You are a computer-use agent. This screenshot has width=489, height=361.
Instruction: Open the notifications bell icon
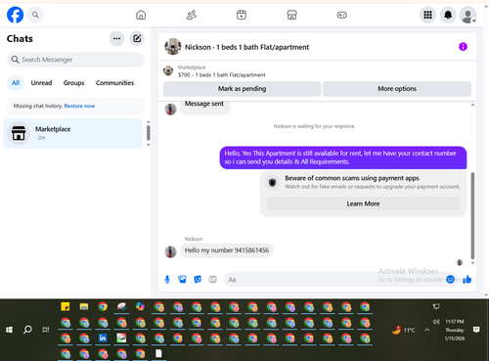448,15
